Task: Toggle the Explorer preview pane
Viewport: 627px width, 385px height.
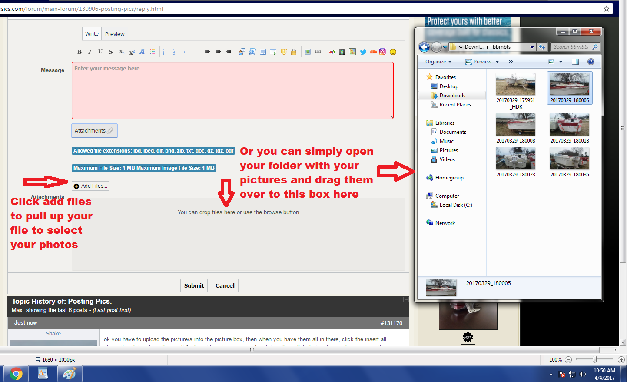Action: click(x=575, y=62)
